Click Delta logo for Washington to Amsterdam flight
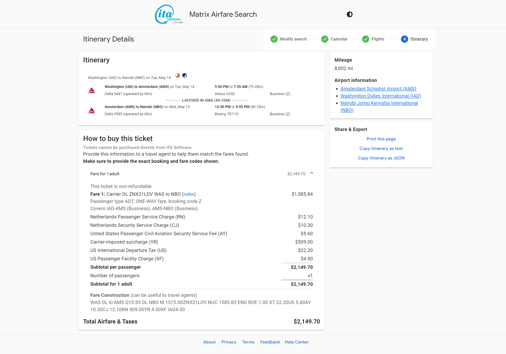Screen dimensions: 506x354 click(x=92, y=90)
